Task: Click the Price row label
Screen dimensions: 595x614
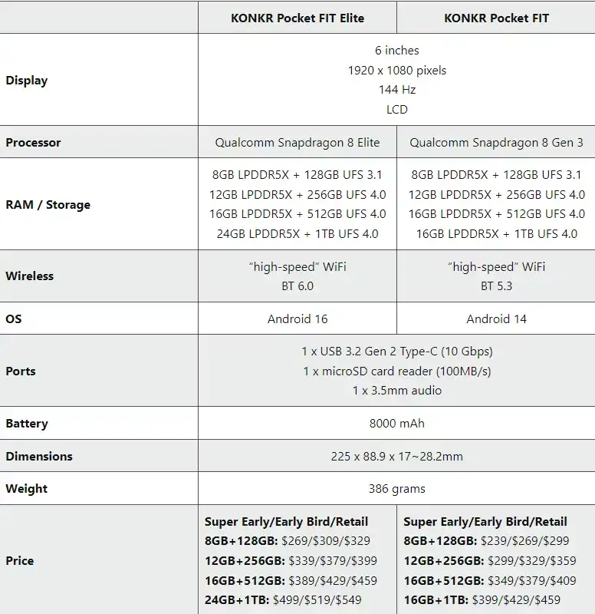Action: (20, 560)
